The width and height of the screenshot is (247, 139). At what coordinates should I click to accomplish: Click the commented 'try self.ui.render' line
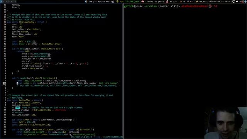[x=67, y=85]
